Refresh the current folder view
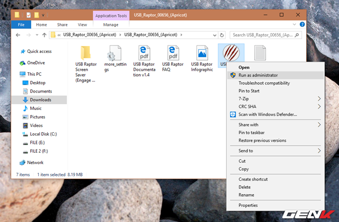The image size is (339, 222). [222, 35]
